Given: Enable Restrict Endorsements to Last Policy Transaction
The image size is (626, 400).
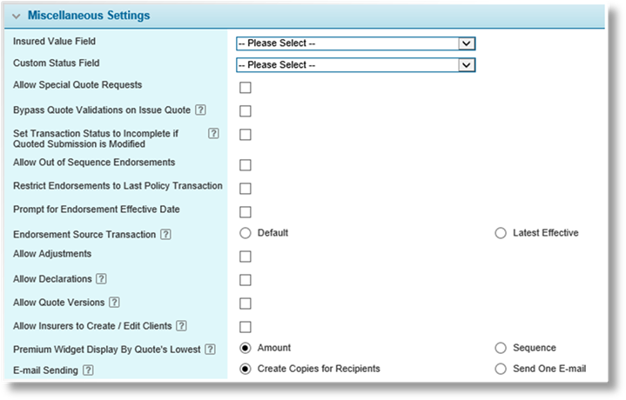Looking at the screenshot, I should coord(246,188).
